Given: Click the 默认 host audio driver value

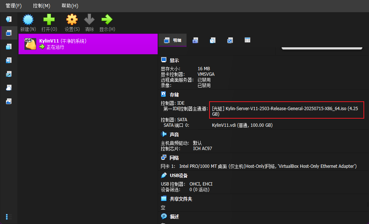Looking at the screenshot, I should point(197,143).
